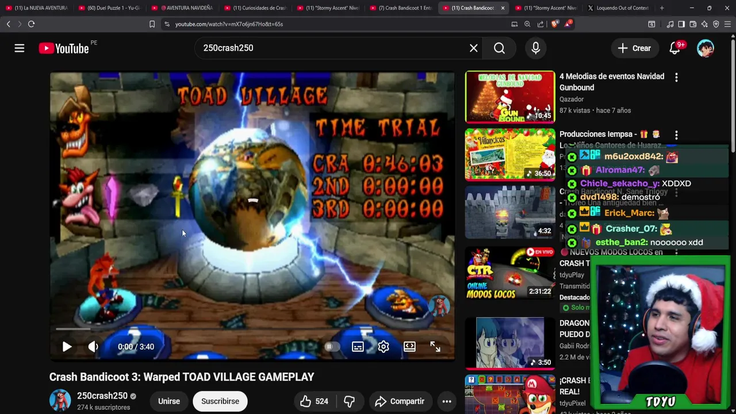The image size is (736, 414).
Task: Open a new browser tab
Action: (662, 8)
